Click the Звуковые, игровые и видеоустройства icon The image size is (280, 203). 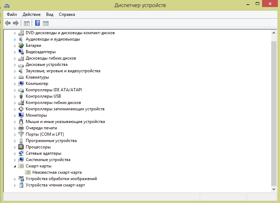(x=21, y=71)
